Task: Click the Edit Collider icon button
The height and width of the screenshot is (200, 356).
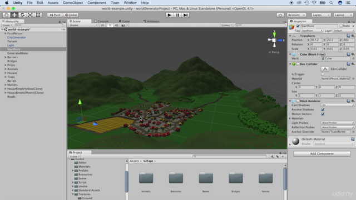Action: click(x=325, y=69)
